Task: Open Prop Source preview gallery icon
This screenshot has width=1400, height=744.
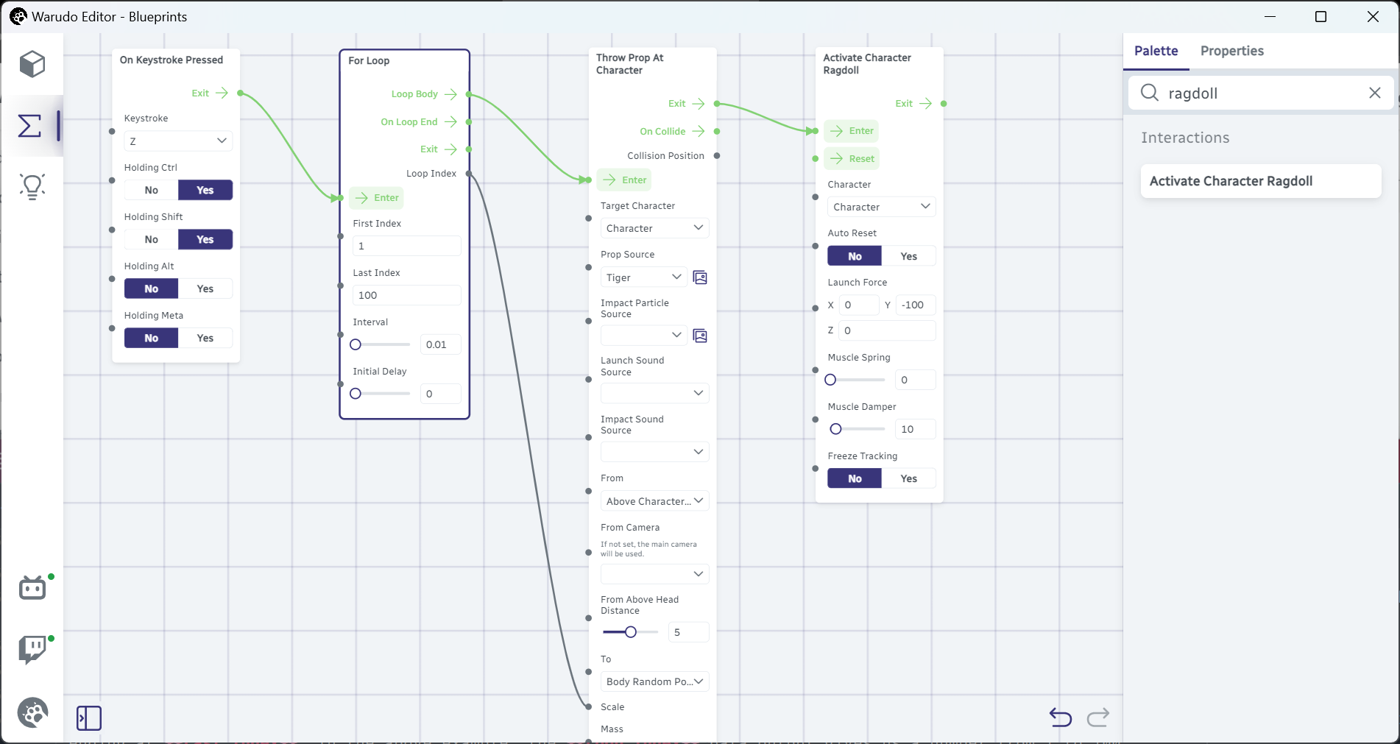Action: [700, 277]
